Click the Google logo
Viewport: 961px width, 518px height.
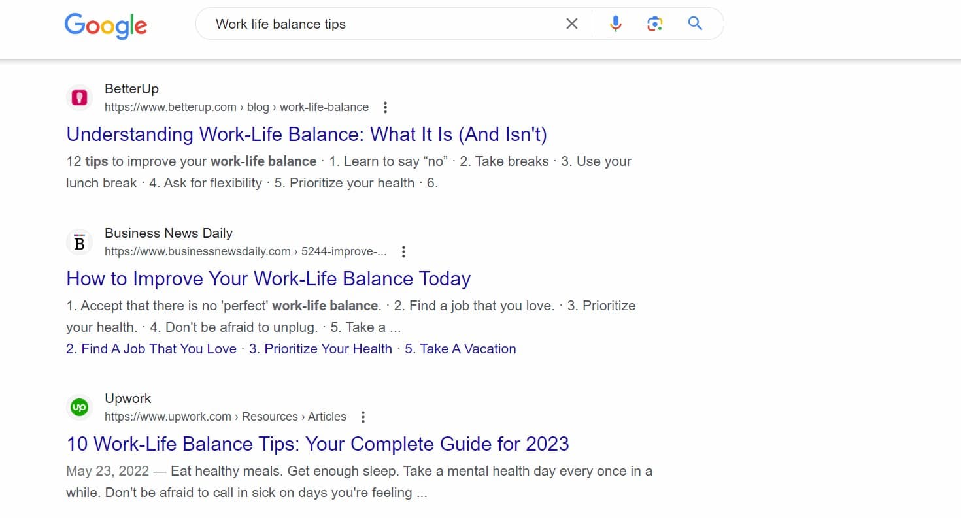click(105, 25)
